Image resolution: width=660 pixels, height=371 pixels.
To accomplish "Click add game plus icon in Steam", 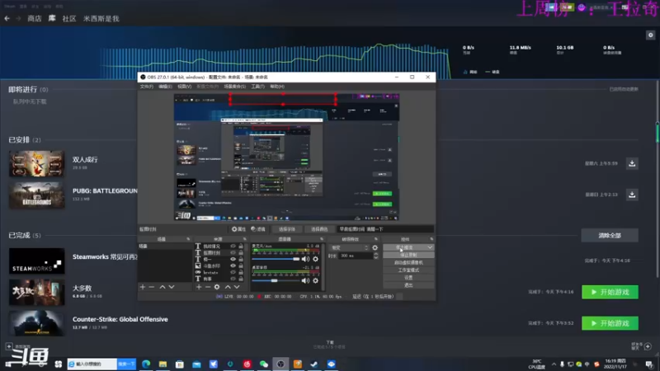I will 9,346.
